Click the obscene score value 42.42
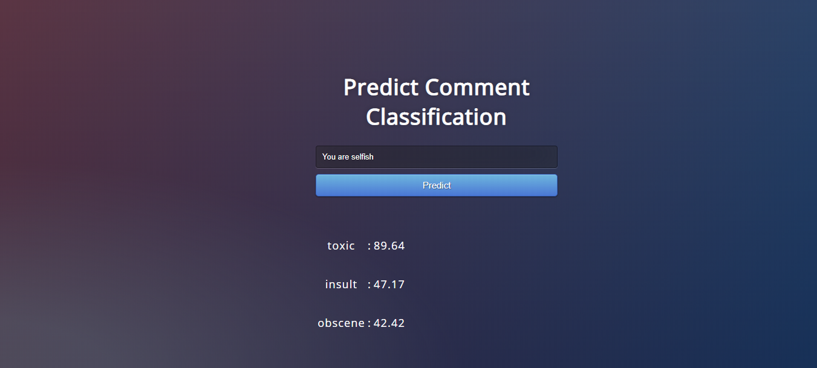Screen dimensions: 817x368 pos(389,323)
